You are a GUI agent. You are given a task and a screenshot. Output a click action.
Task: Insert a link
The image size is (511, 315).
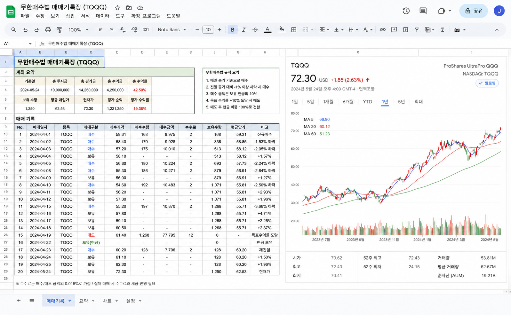point(383,30)
